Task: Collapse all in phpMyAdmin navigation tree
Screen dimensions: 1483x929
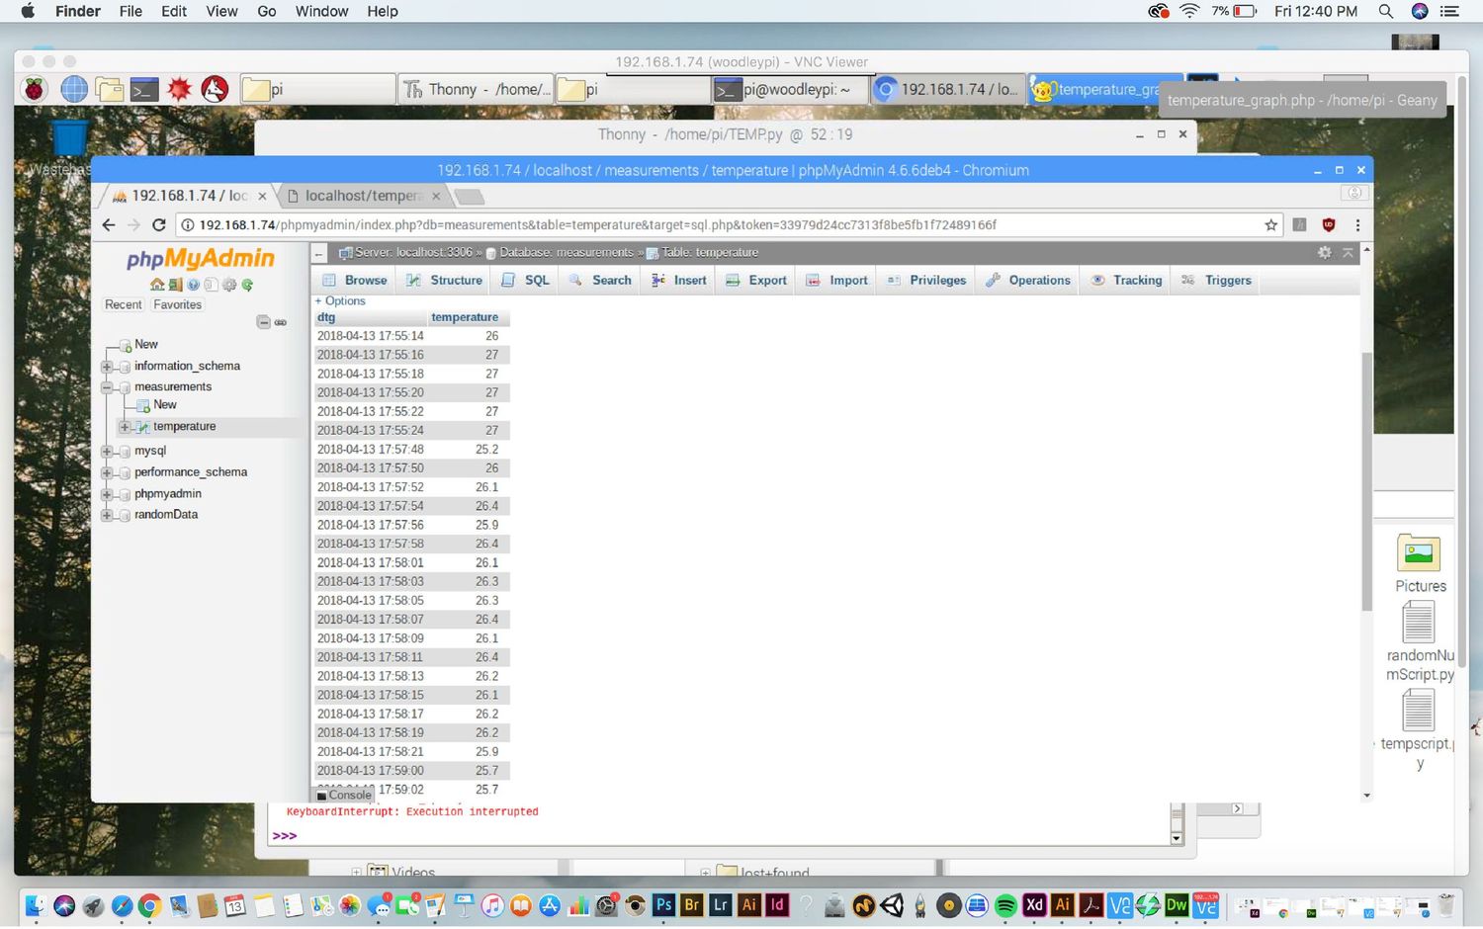Action: click(x=263, y=322)
